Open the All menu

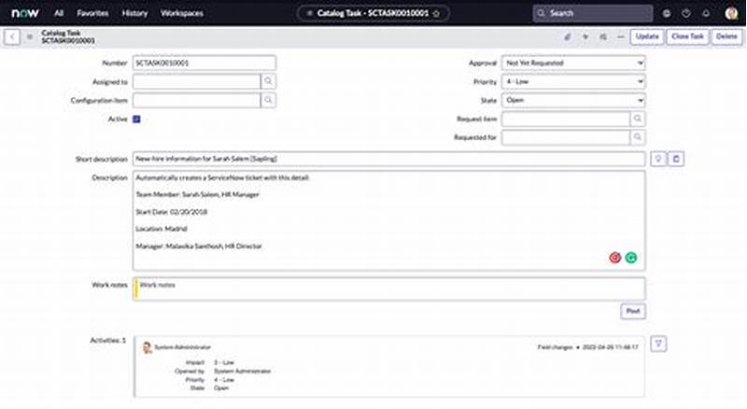point(59,13)
